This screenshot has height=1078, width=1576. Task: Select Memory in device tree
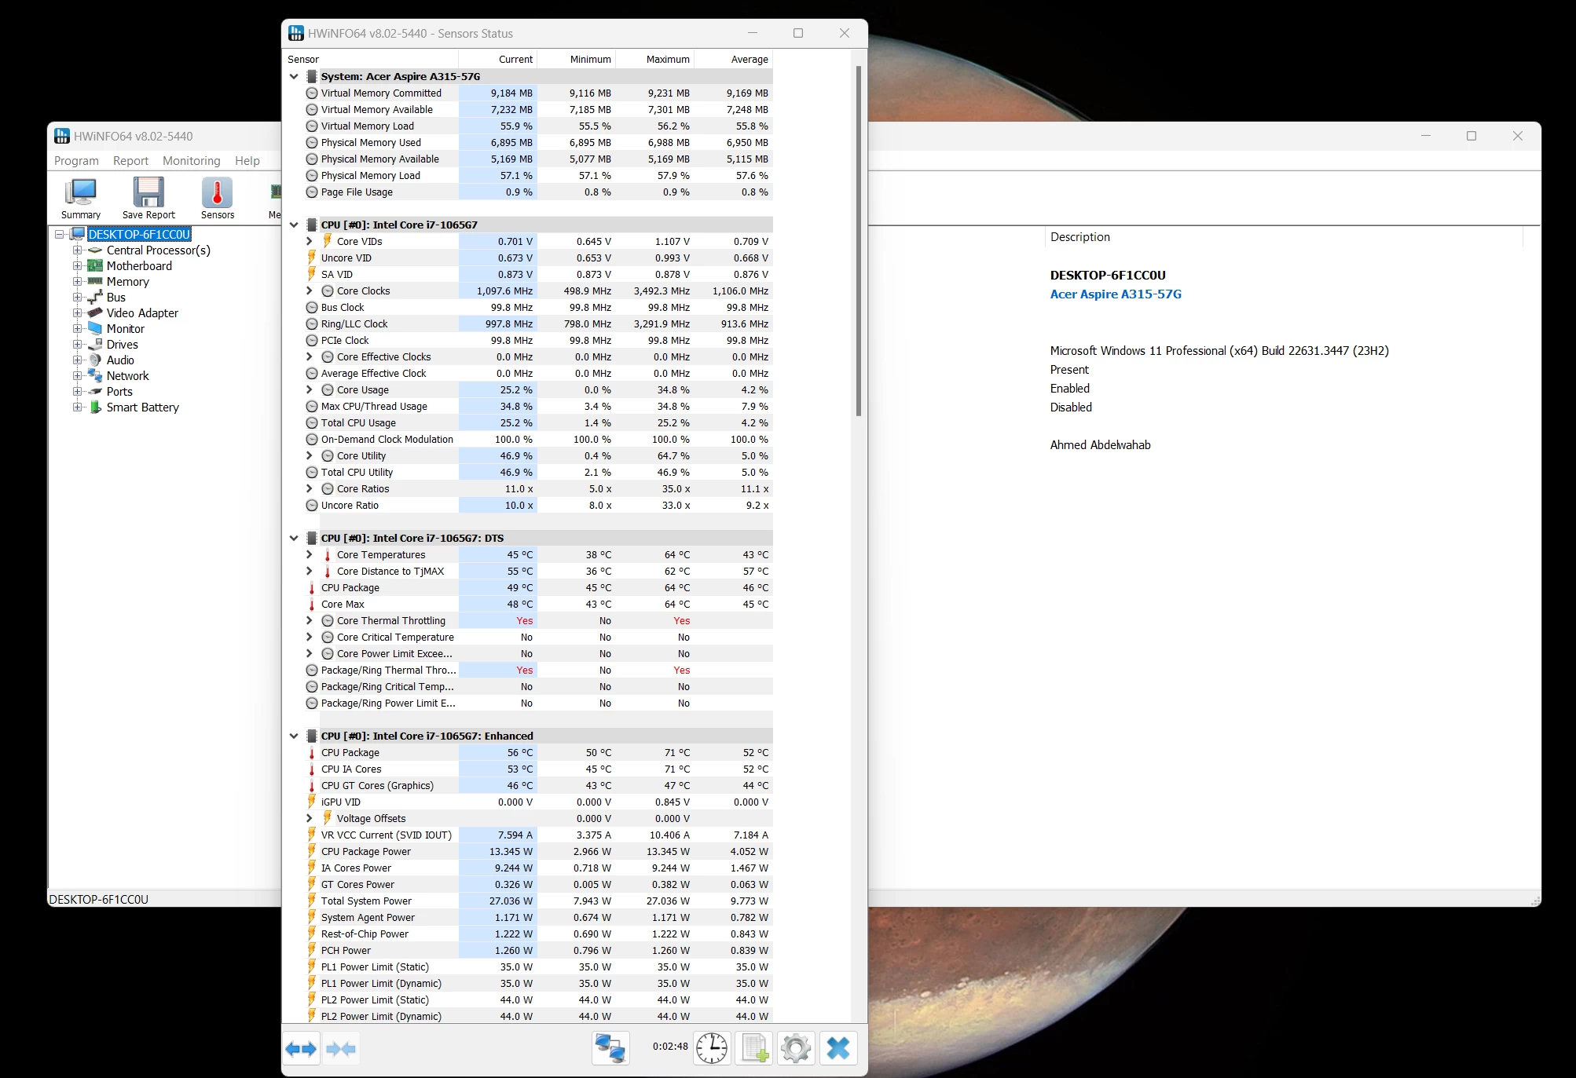(127, 282)
